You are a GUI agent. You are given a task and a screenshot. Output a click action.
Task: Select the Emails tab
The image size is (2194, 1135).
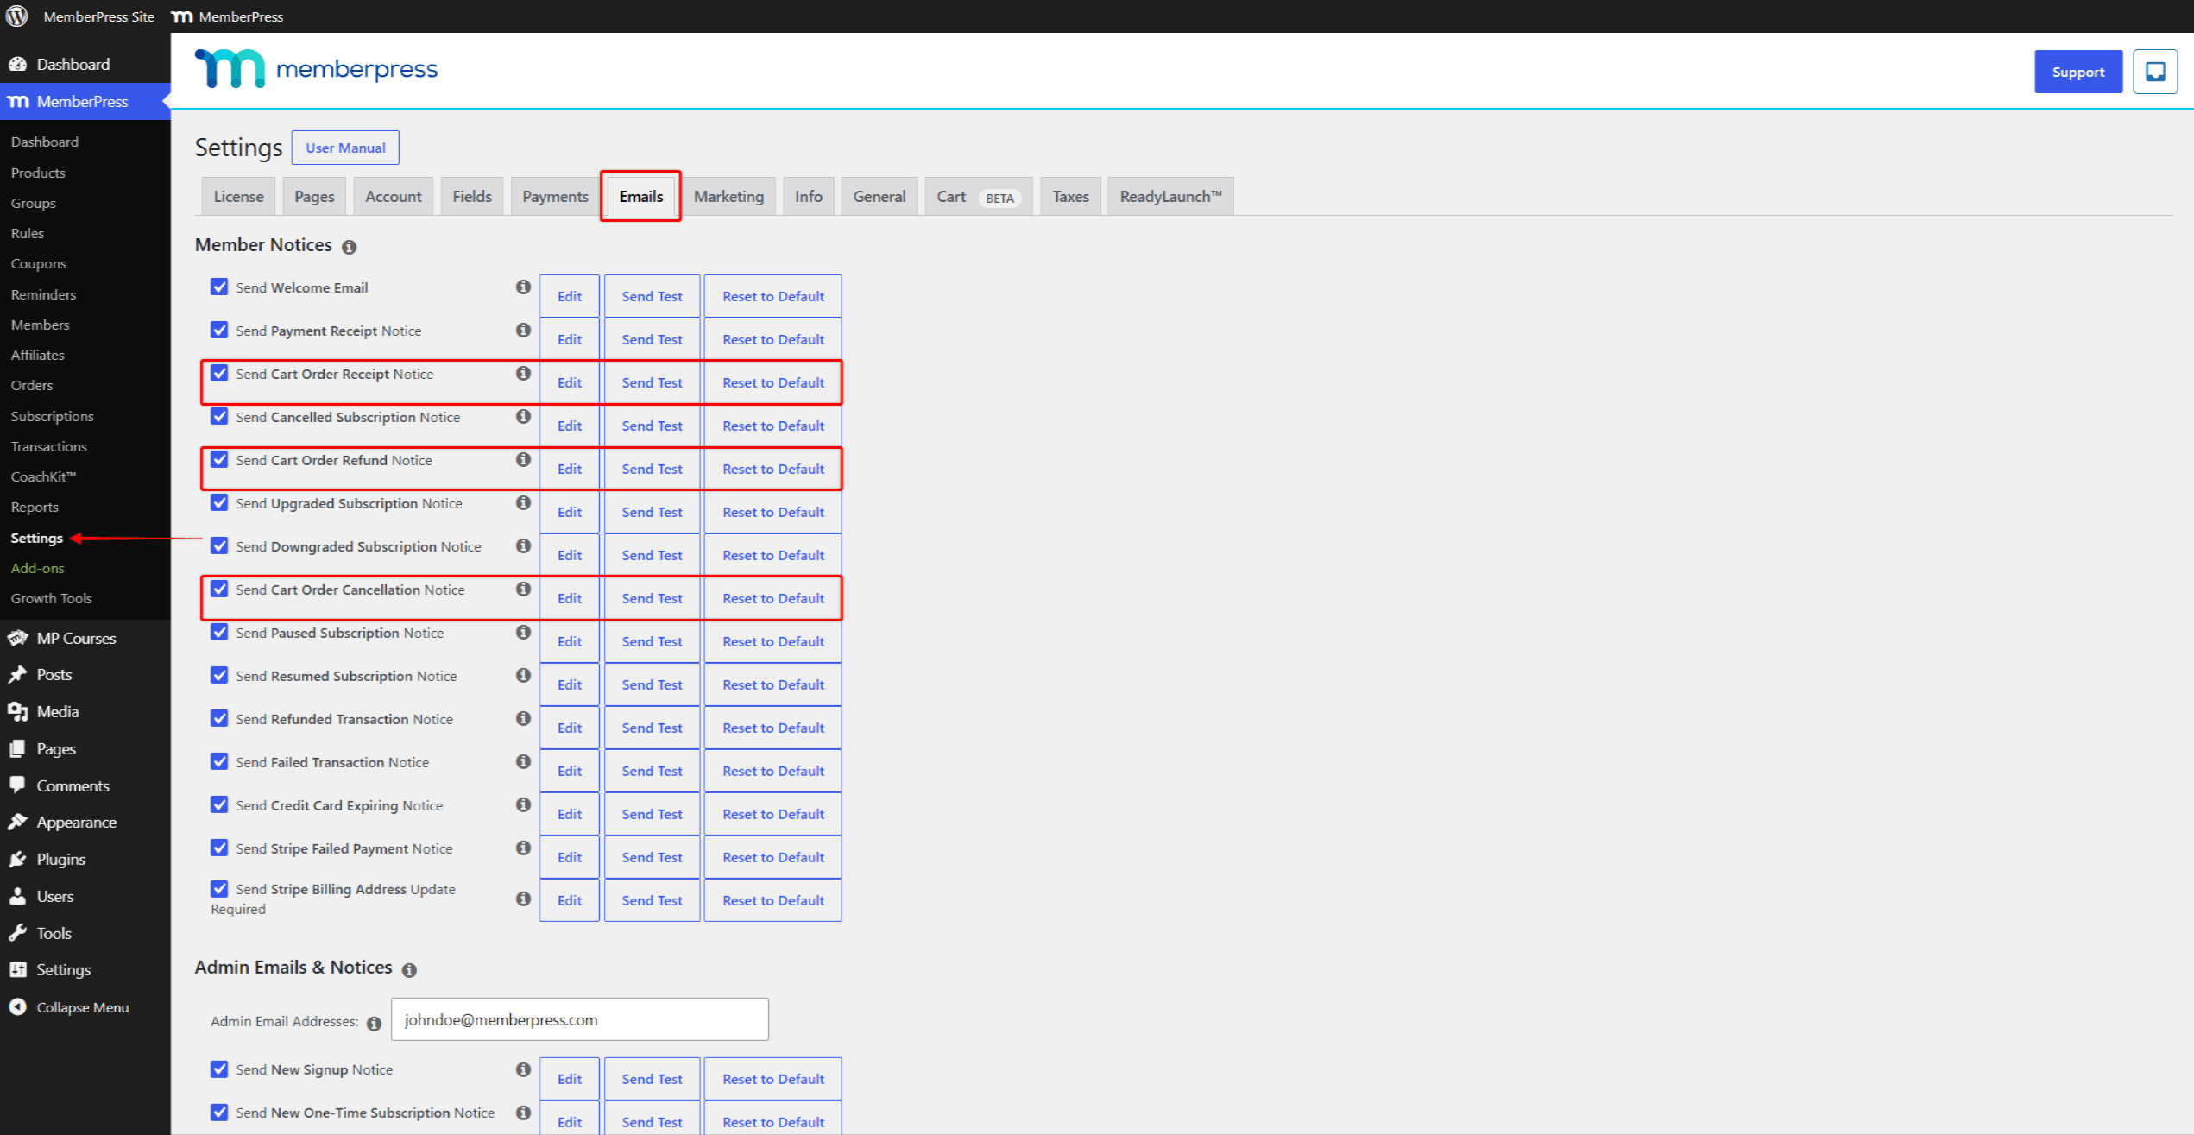coord(641,197)
